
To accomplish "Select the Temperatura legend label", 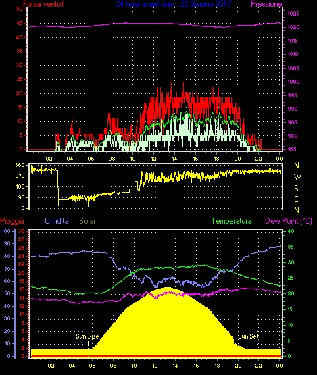I will coord(231,221).
